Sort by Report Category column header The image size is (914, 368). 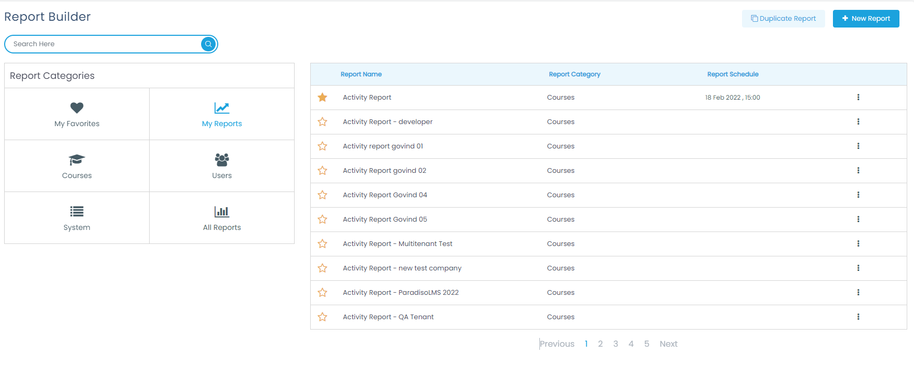(574, 74)
